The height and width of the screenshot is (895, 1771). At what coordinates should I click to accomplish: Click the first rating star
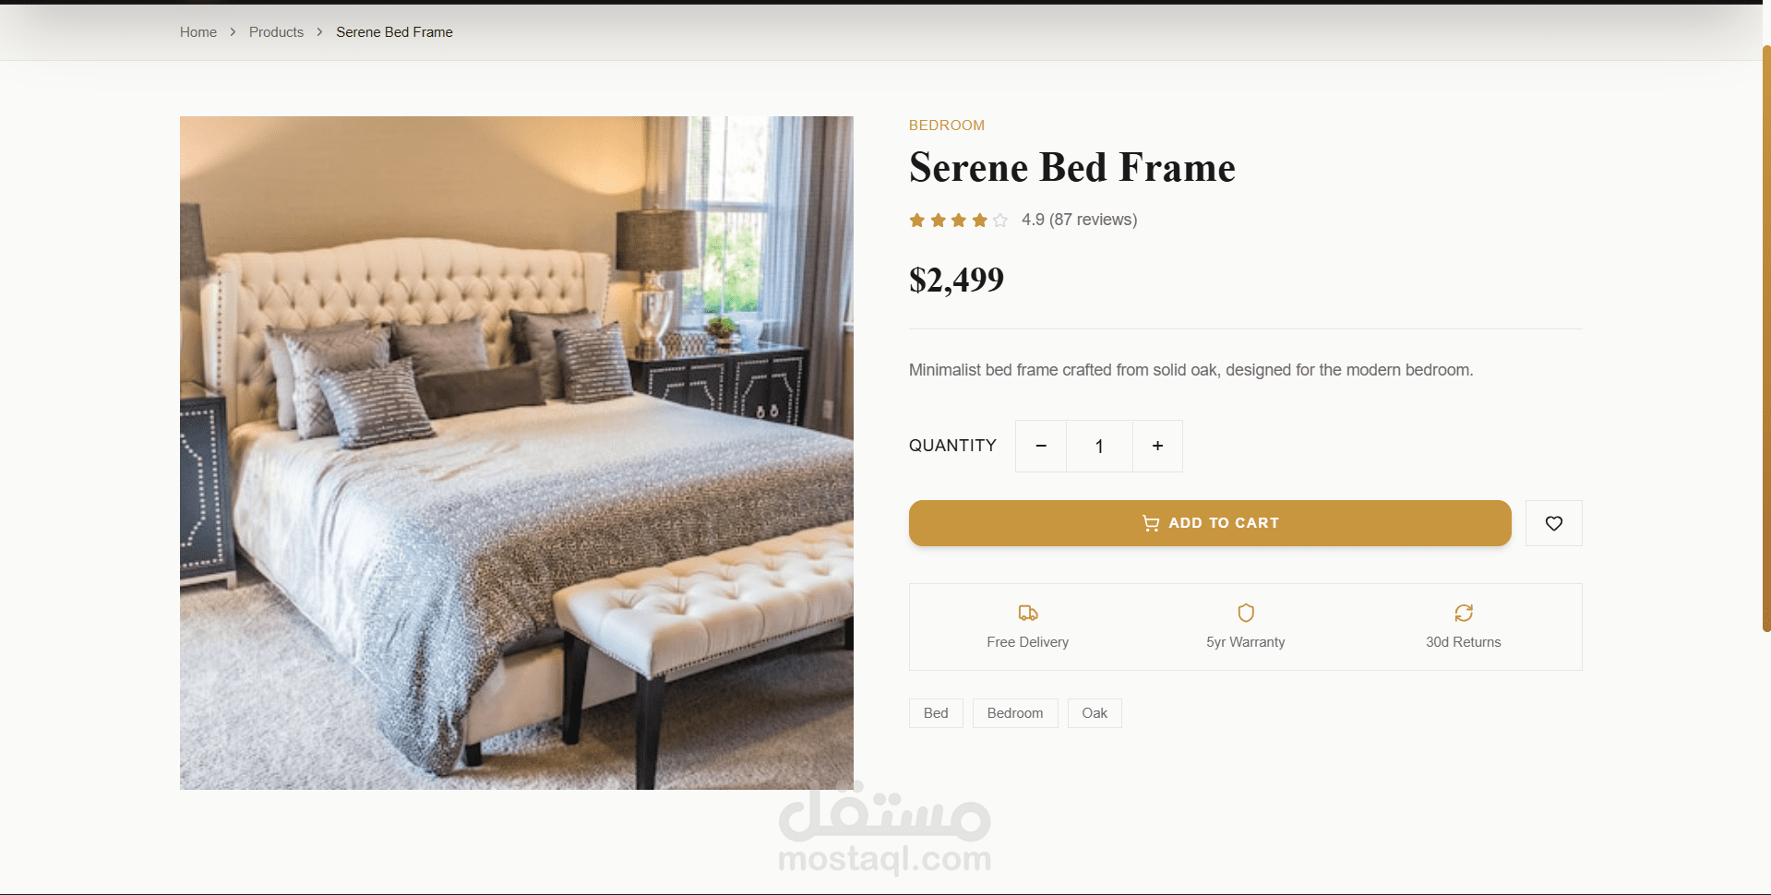[916, 220]
